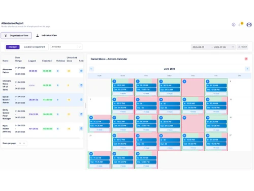This screenshot has height=191, width=254.
Task: Open calendar icon in Daniel Moore row
Action: click(x=81, y=100)
